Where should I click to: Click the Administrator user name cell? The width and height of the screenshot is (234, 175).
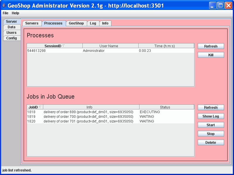coord(111,50)
